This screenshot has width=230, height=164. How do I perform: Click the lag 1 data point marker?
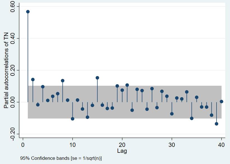(x=28, y=12)
